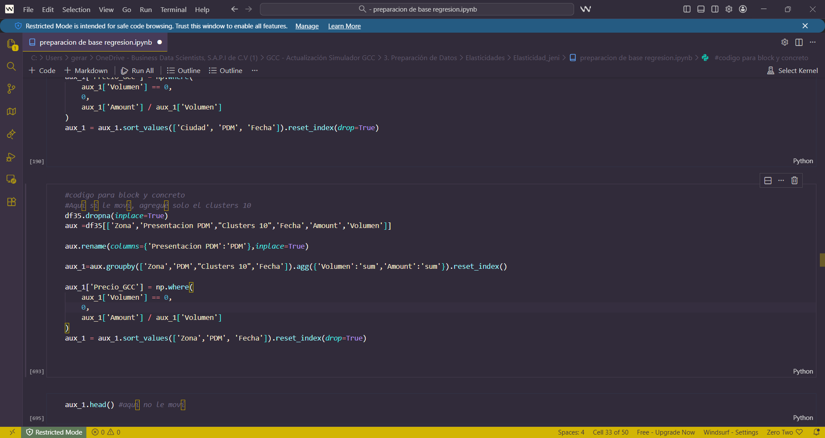Add a new Code cell
The width and height of the screenshot is (825, 438).
[42, 70]
